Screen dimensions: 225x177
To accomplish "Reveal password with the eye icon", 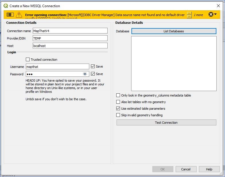I will coord(85,74).
